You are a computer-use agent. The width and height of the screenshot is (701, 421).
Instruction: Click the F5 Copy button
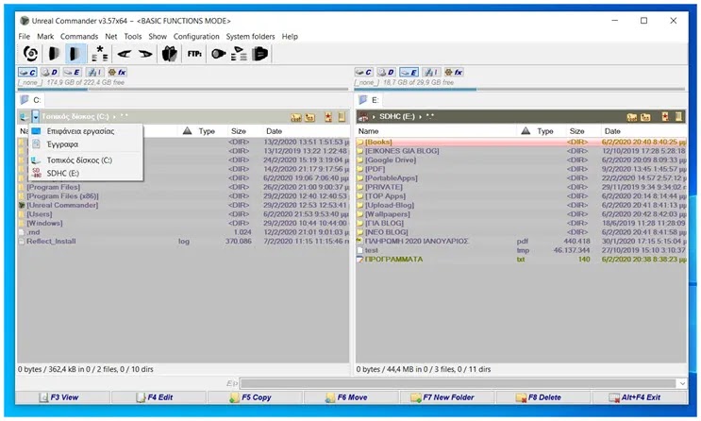click(x=256, y=397)
